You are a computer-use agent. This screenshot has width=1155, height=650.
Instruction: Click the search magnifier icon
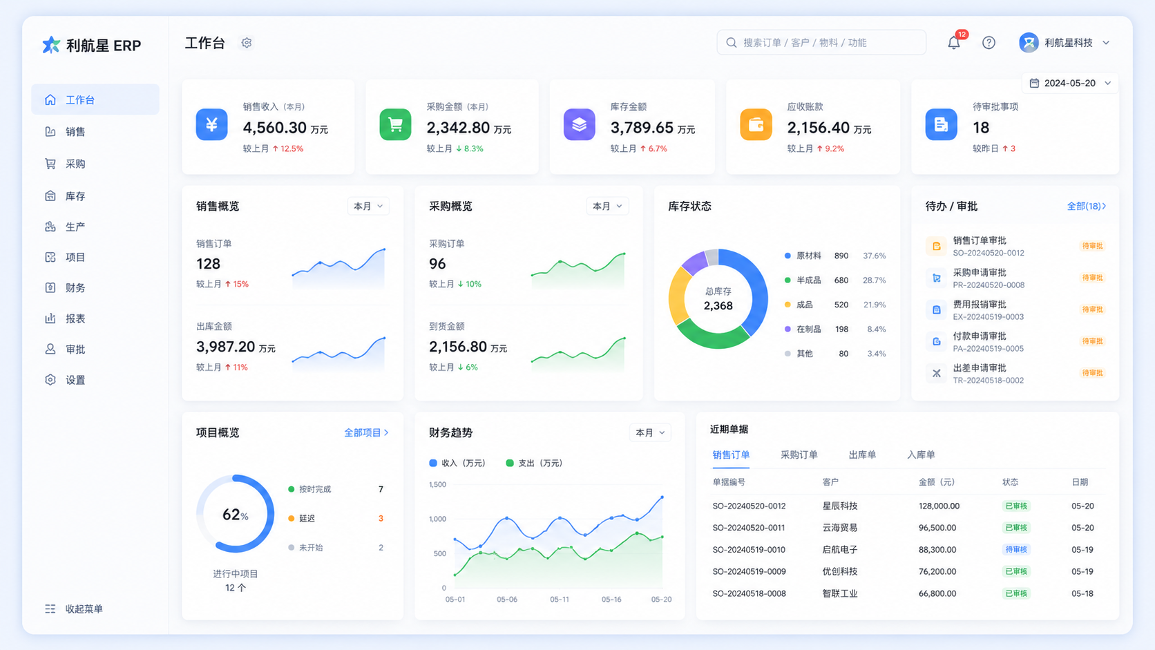tap(732, 43)
